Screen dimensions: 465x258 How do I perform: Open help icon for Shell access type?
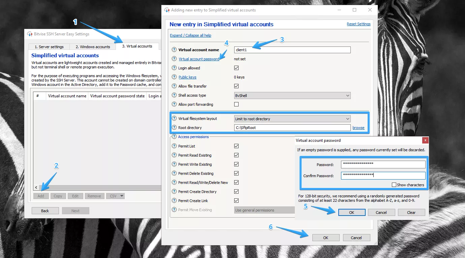click(174, 95)
